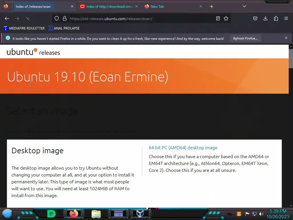The width and height of the screenshot is (293, 220).
Task: Click Firefox icon in the taskbar
Action: [74, 214]
